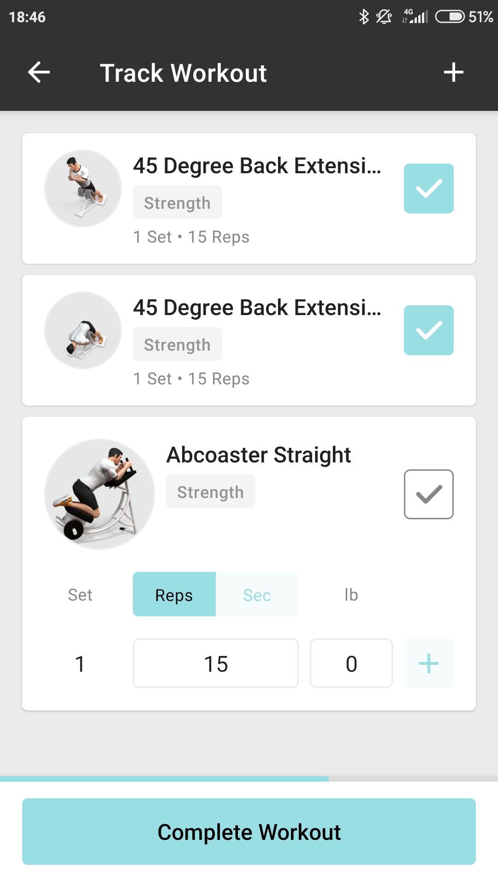Viewport: 498px width, 887px height.
Task: Tap the battery indicator icon
Action: (450, 17)
